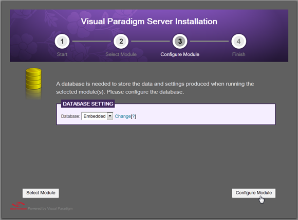Click the 'Database:' label
298x220 pixels.
click(x=70, y=116)
